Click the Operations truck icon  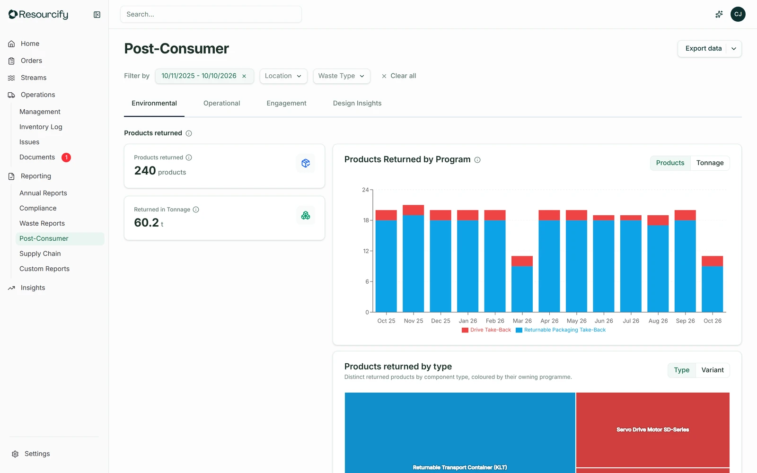coord(11,95)
